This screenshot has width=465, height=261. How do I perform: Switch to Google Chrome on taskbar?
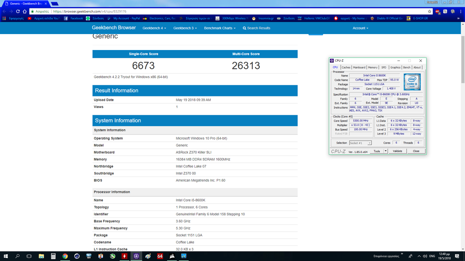(x=65, y=256)
